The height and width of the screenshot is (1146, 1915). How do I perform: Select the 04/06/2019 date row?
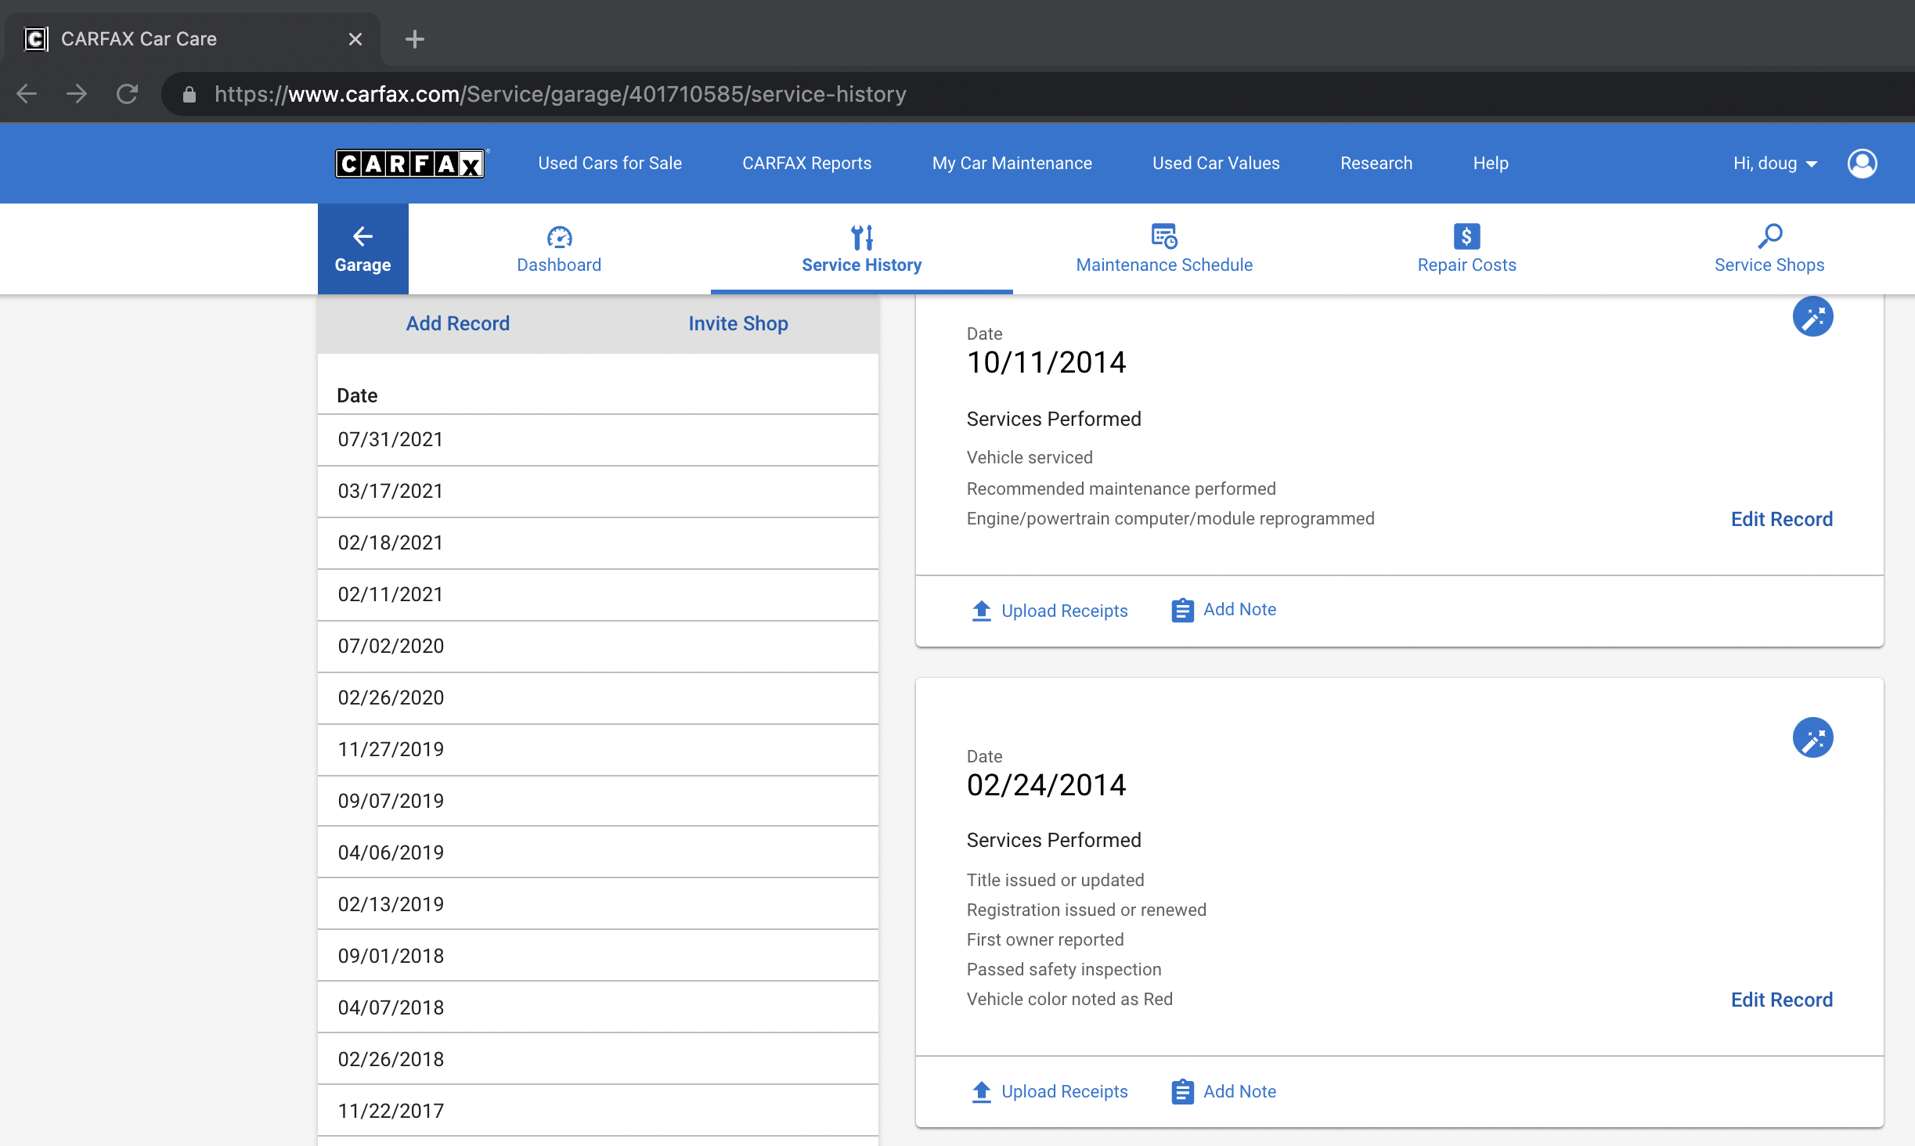(x=598, y=852)
